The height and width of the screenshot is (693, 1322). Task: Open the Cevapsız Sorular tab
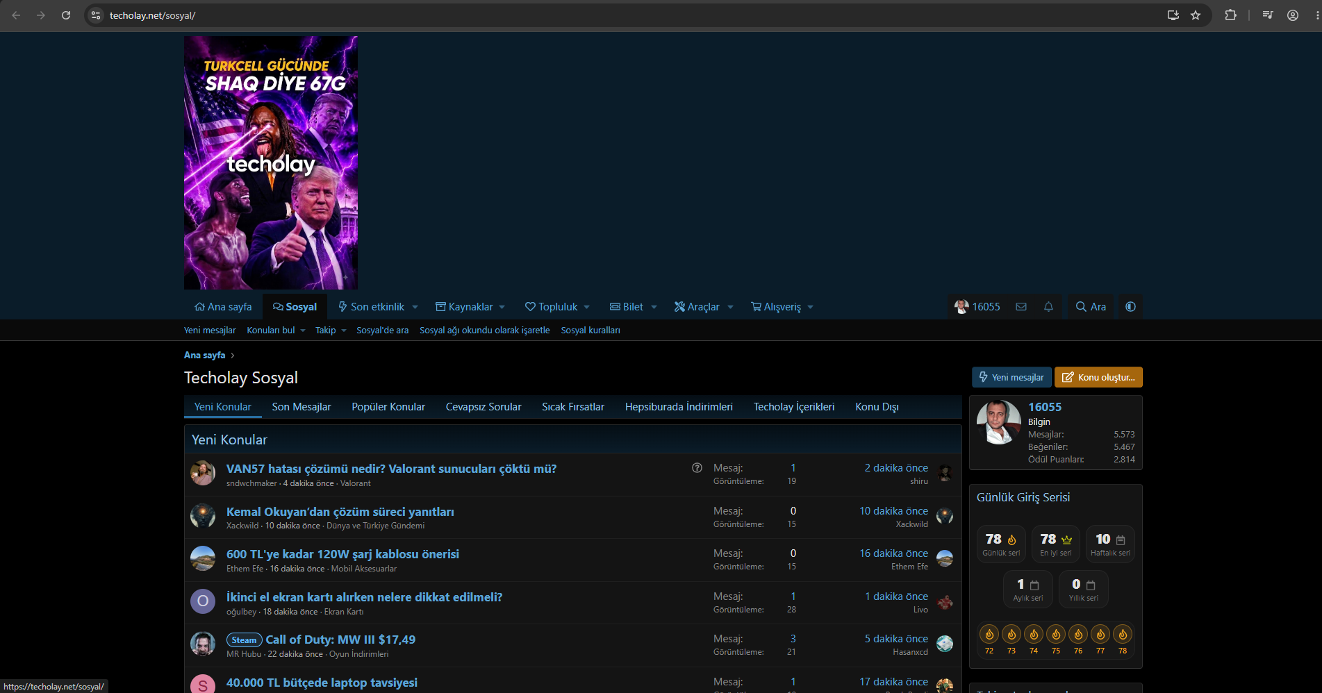(x=484, y=407)
